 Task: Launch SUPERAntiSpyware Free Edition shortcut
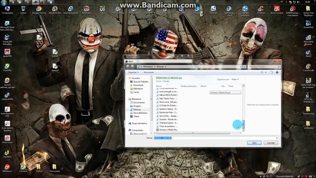pyautogui.click(x=293, y=11)
